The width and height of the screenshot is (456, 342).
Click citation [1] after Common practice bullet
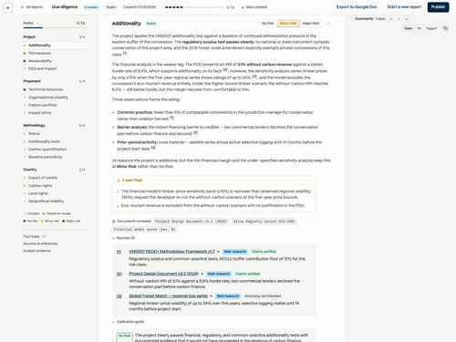[171, 118]
